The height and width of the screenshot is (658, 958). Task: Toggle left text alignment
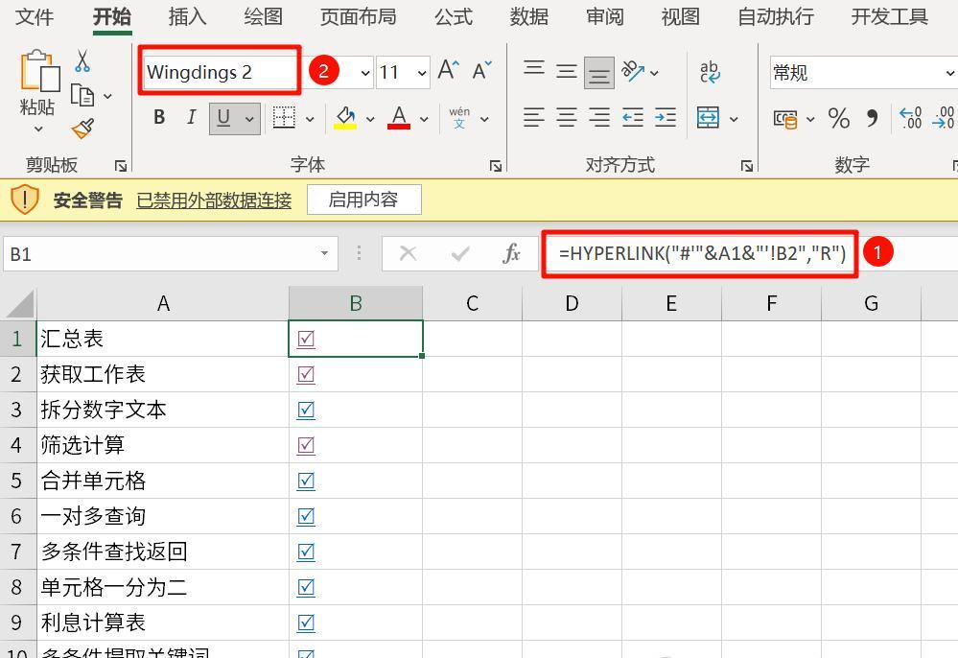coord(534,117)
